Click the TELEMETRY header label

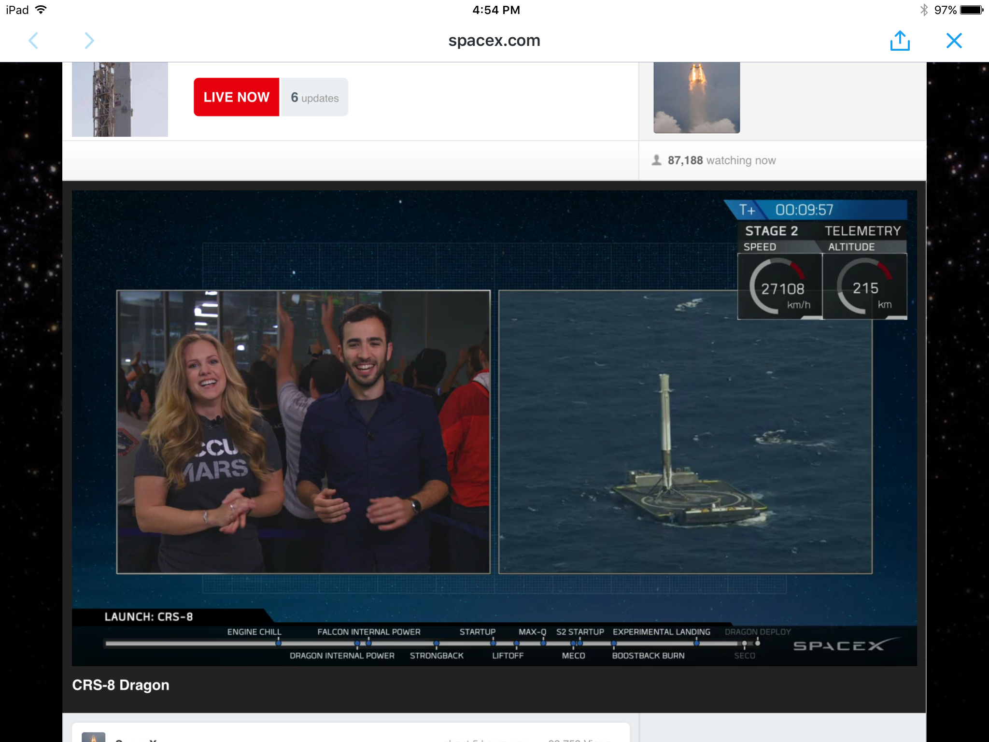pos(862,231)
